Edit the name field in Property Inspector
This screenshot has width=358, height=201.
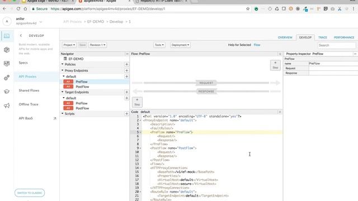pyautogui.click(x=333, y=64)
